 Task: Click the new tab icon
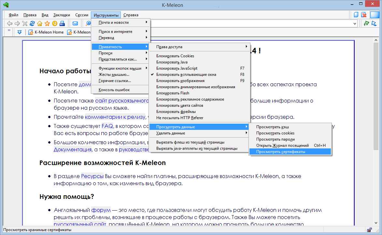tap(356, 15)
